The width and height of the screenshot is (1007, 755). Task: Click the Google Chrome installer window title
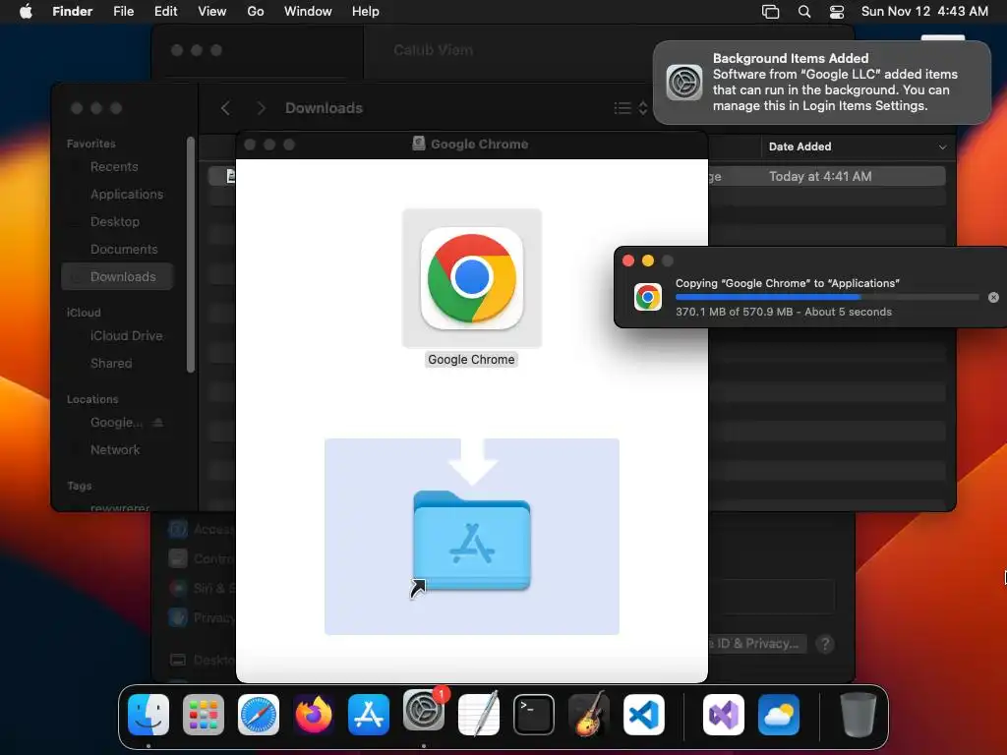point(479,145)
